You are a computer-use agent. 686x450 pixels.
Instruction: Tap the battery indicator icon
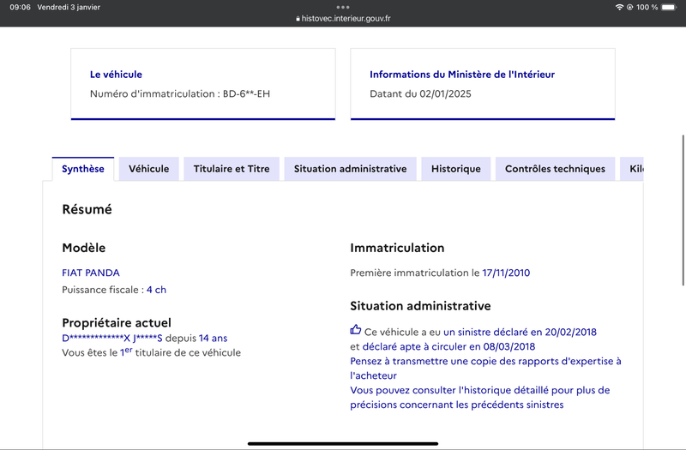coord(669,7)
